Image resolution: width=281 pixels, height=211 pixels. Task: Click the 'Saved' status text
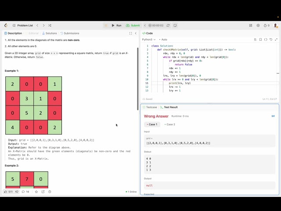point(148,99)
